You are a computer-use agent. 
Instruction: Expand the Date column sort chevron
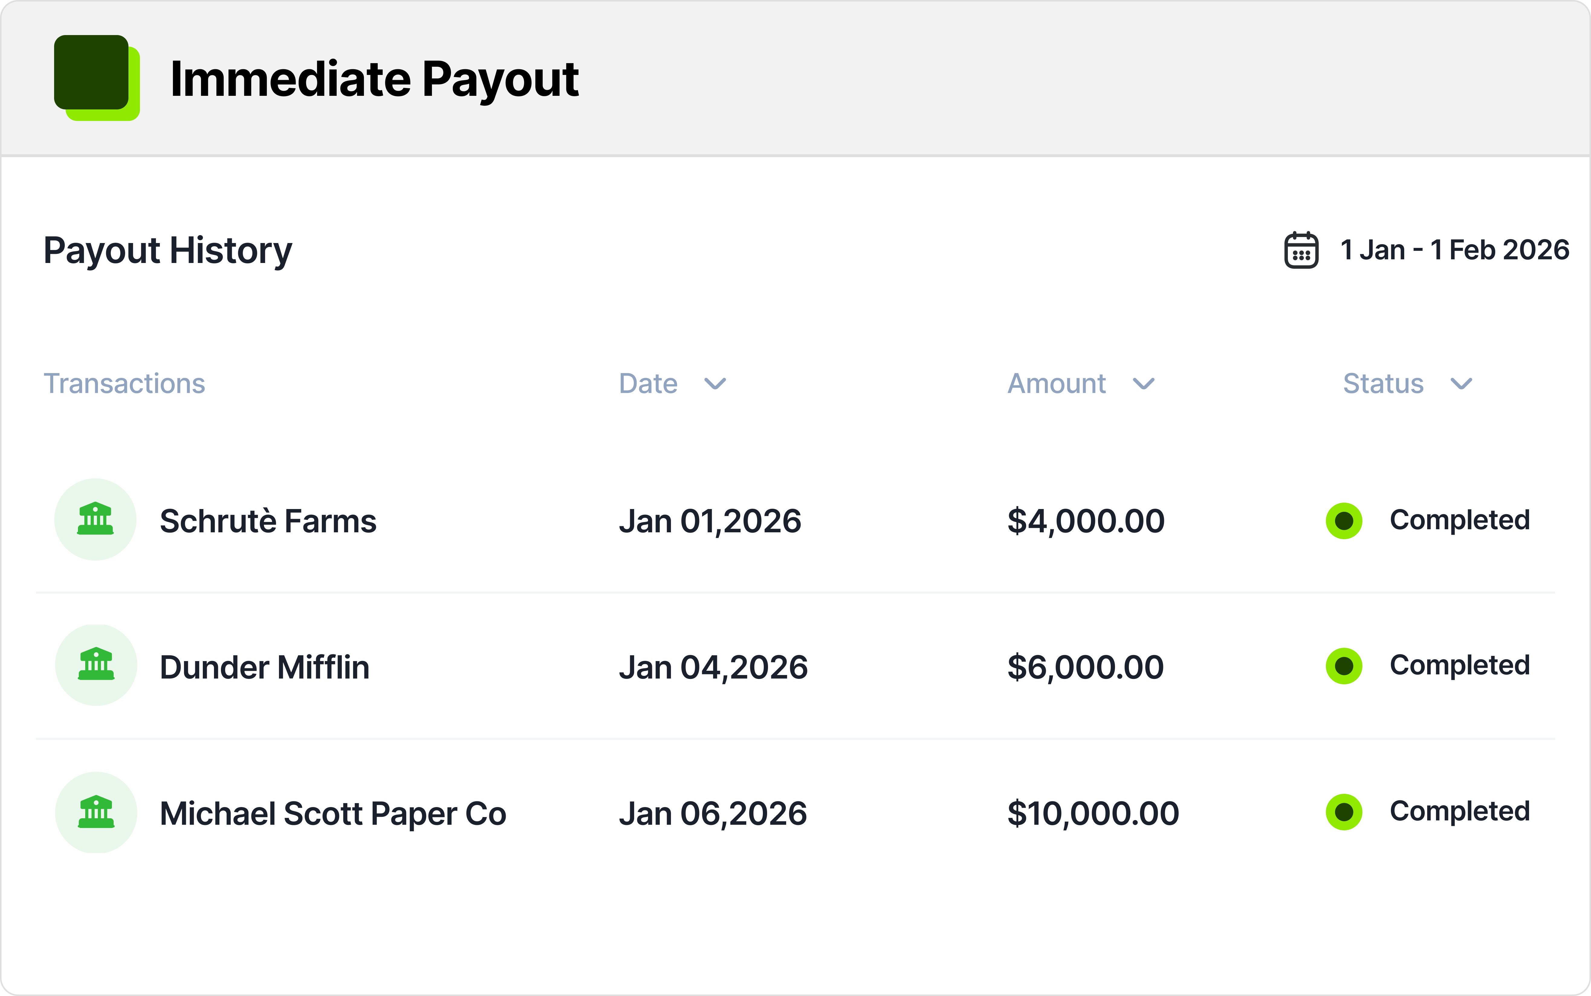(x=714, y=384)
